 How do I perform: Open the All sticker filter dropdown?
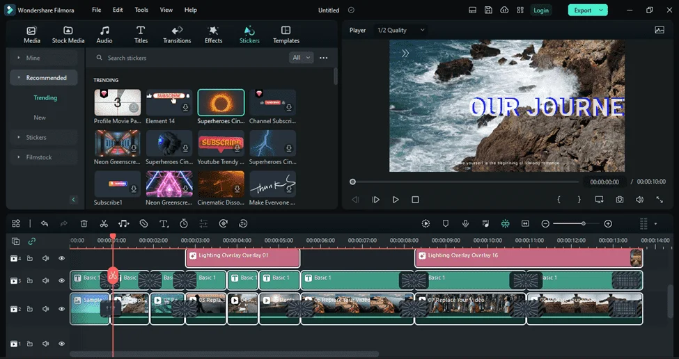click(x=301, y=58)
